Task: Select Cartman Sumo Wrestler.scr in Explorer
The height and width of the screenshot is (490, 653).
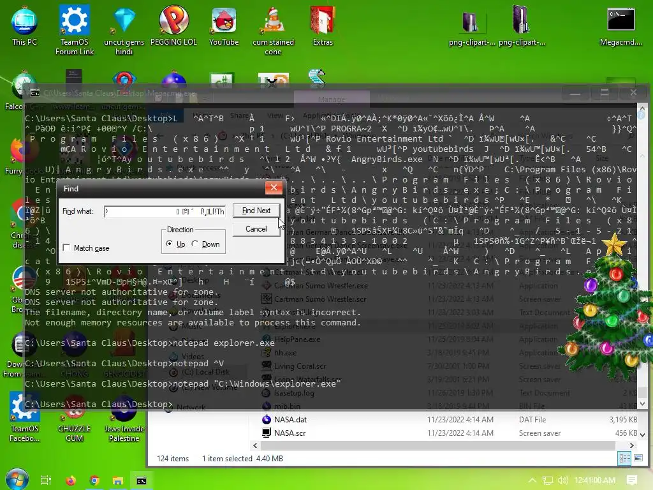Action: (x=320, y=299)
